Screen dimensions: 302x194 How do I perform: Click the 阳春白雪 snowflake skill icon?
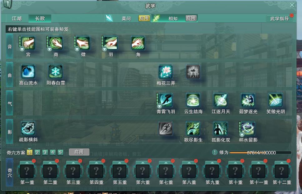(x=56, y=71)
